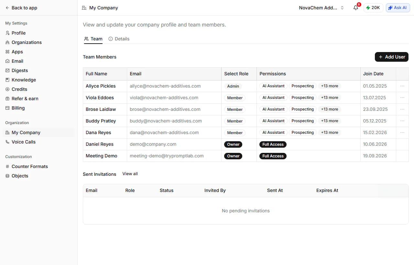Expand +13 more permissions for Viola Eddoes

click(330, 98)
